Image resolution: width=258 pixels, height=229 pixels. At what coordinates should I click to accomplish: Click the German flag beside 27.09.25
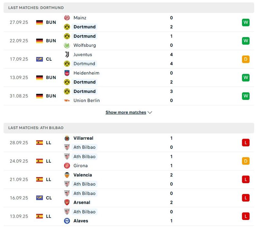coord(40,22)
